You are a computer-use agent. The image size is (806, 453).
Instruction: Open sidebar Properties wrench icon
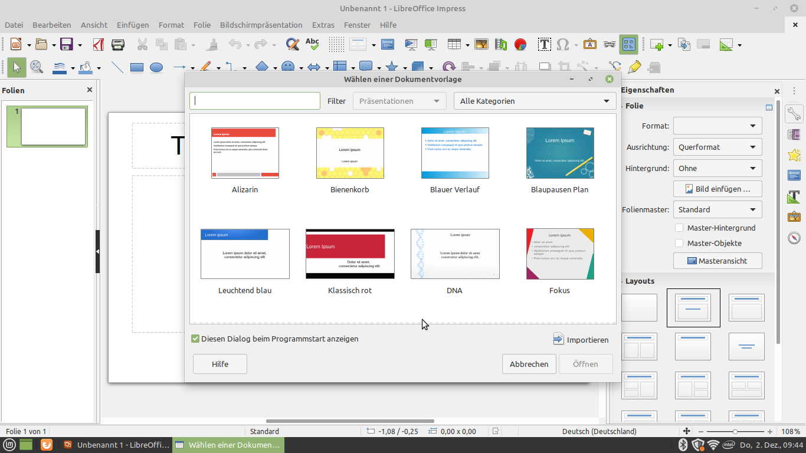[x=794, y=113]
